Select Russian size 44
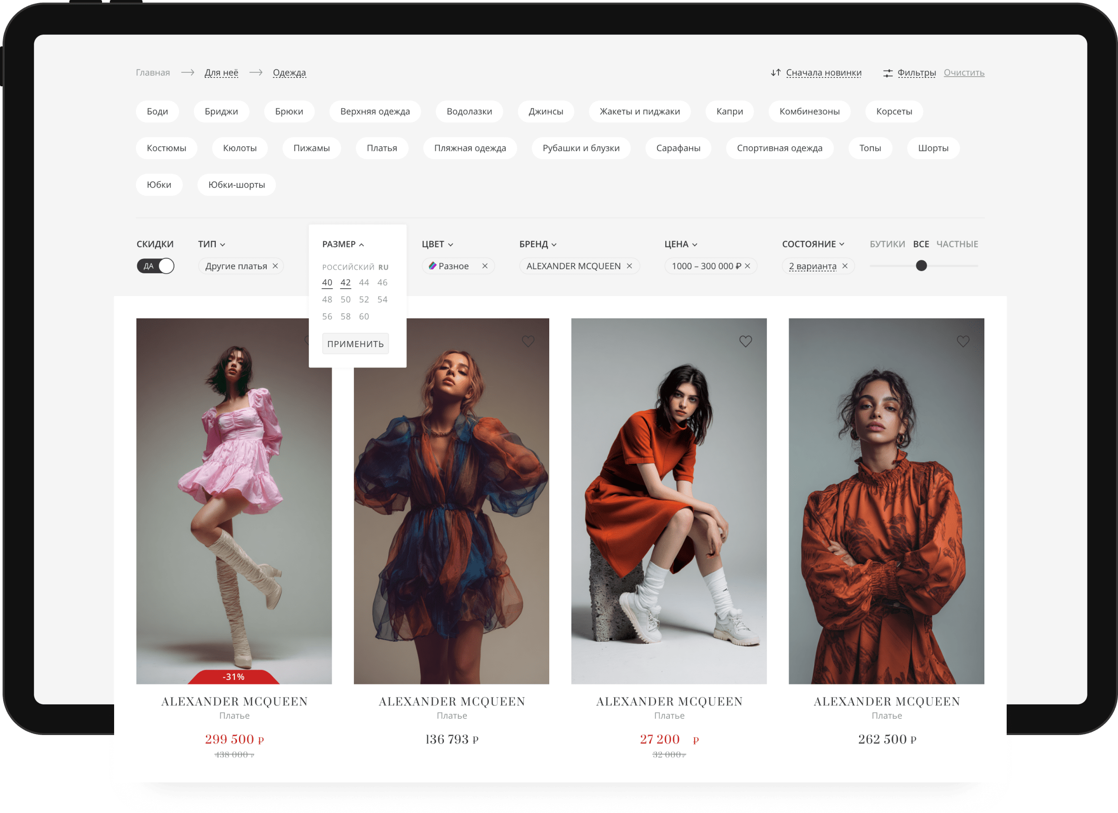Viewport: 1118px width, 813px height. click(364, 283)
